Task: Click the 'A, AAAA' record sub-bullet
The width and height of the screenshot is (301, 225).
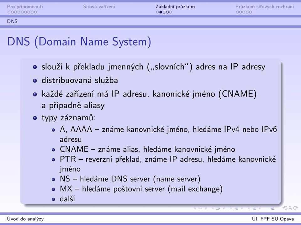Action: click(x=168, y=134)
